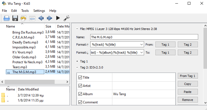Open the parent directory folder icon '..'
This screenshot has height=110, width=207.
3,100
